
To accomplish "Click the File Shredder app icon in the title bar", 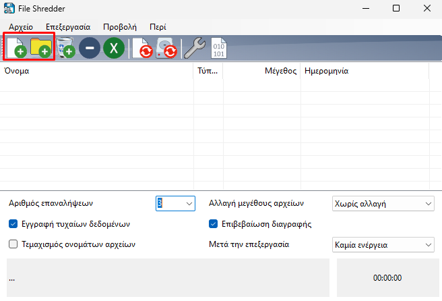I will click(x=9, y=9).
